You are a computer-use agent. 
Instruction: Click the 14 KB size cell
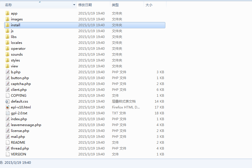click(x=159, y=101)
